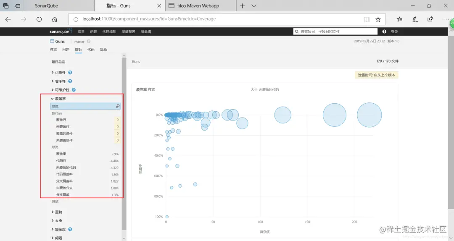
Task: Show help icon beside 可靠性
Action: tap(70, 73)
